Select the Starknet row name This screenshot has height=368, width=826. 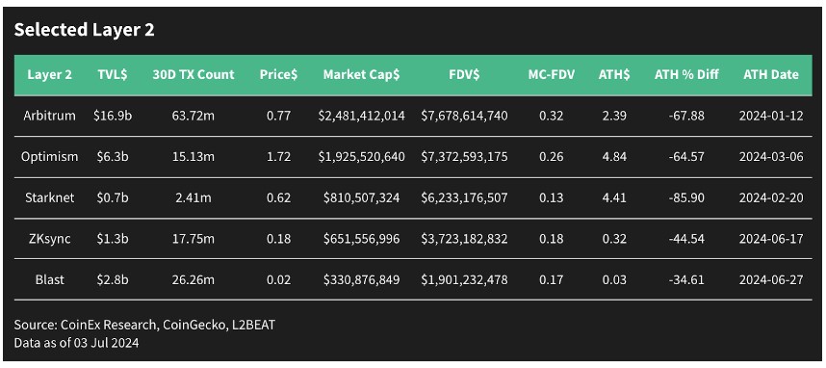49,197
